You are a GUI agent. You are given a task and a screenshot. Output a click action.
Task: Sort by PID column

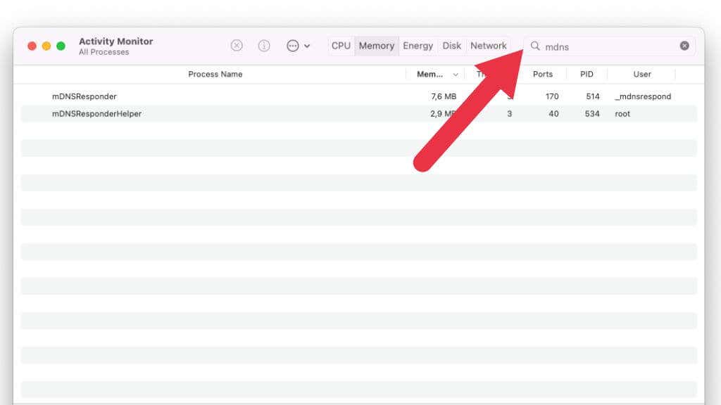tap(587, 74)
